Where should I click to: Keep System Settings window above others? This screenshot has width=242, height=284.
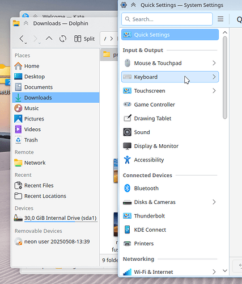[133, 5]
